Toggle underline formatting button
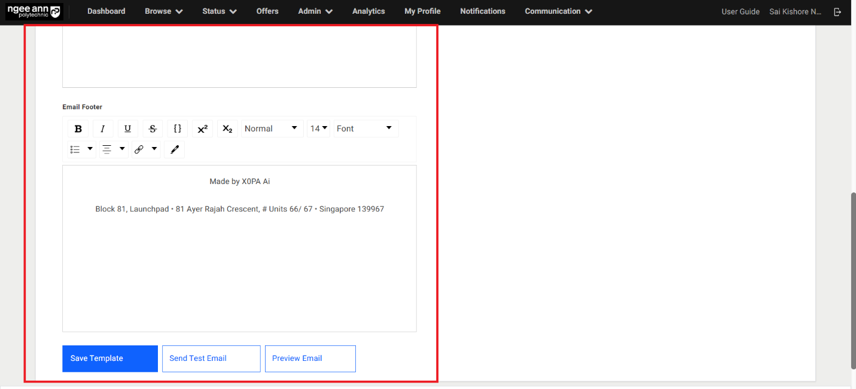Image resolution: width=856 pixels, height=389 pixels. (x=127, y=128)
